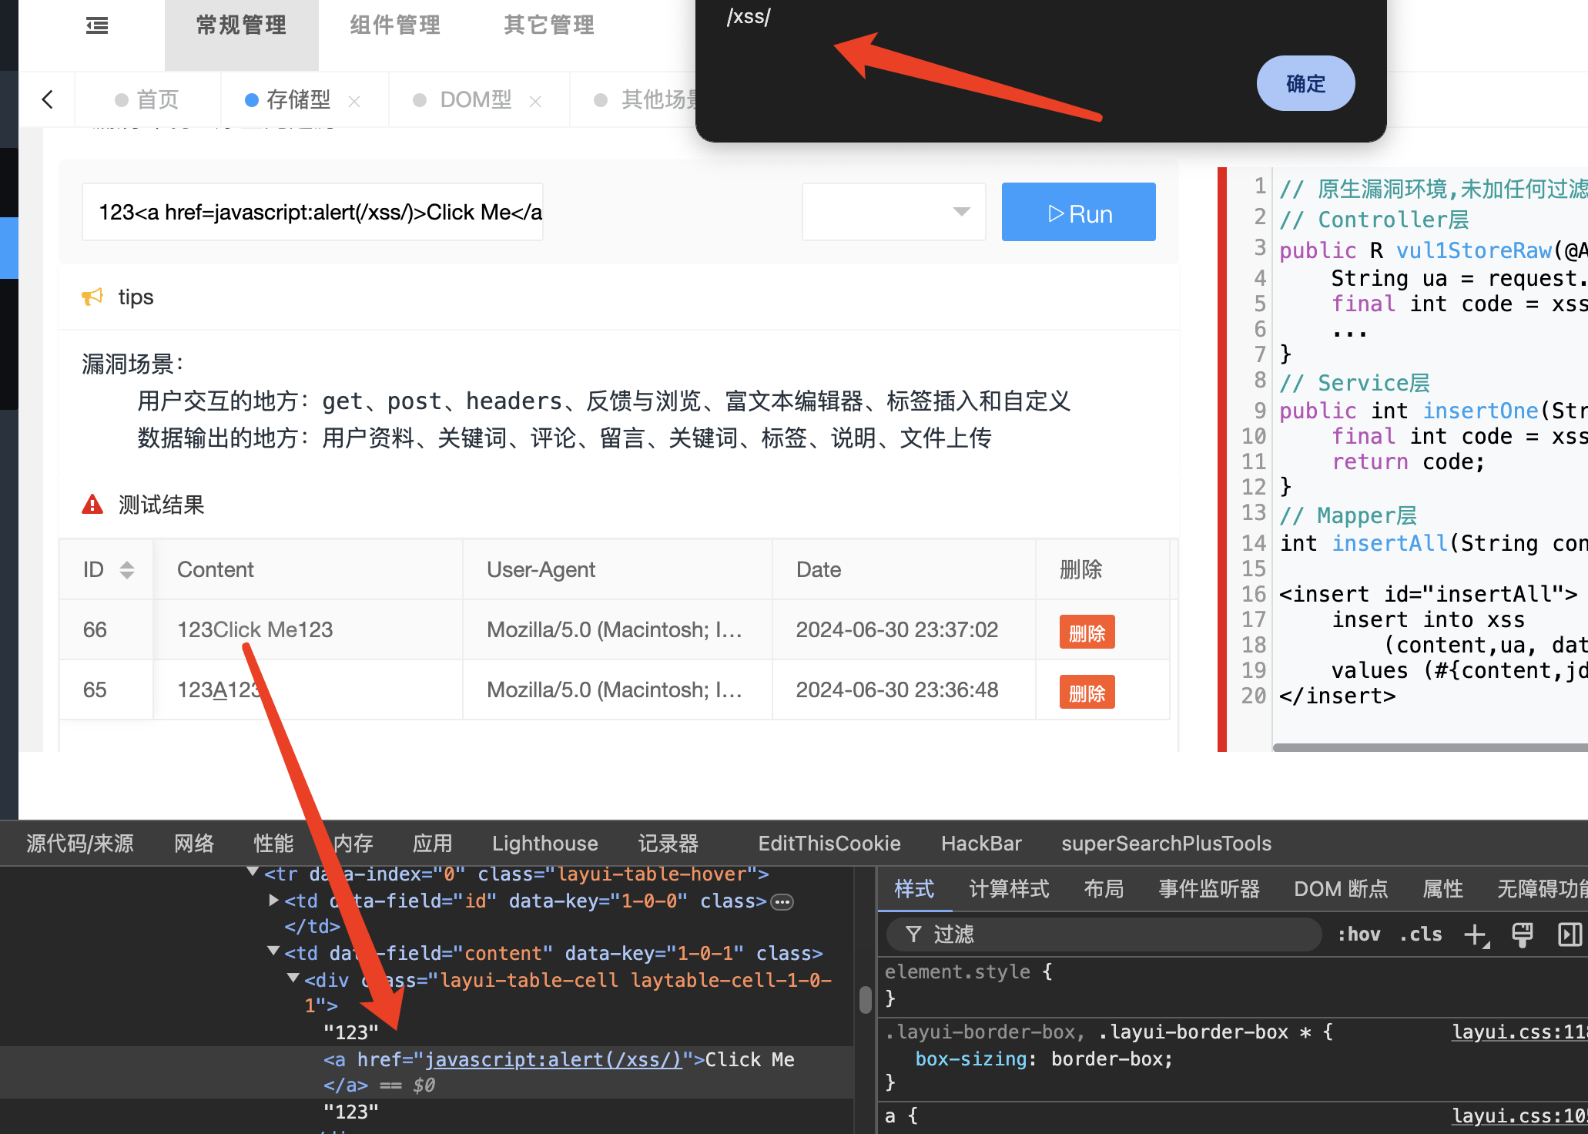Sort the table by the ID column arrows
The image size is (1588, 1134).
coord(127,569)
